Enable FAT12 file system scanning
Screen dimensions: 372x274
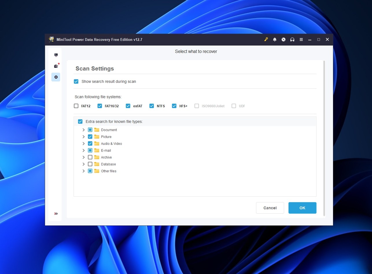(76, 106)
